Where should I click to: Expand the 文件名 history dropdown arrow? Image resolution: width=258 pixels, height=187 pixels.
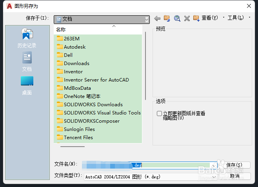[x=214, y=165]
